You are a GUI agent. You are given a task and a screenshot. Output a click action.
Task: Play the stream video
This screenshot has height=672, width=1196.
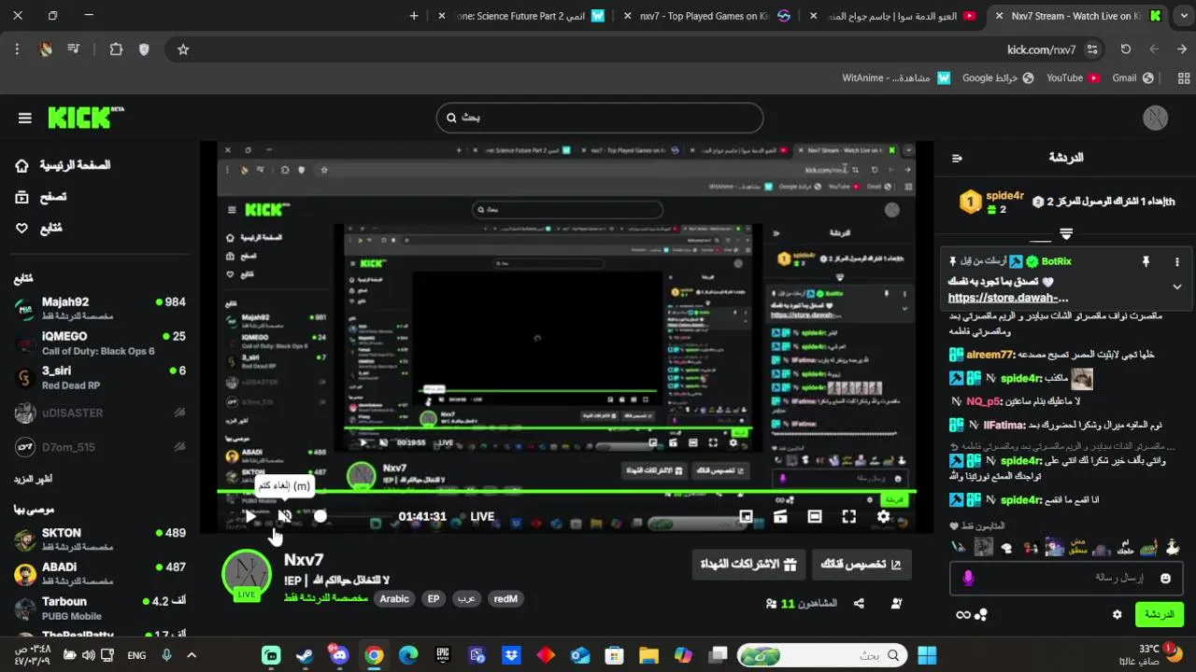point(250,516)
